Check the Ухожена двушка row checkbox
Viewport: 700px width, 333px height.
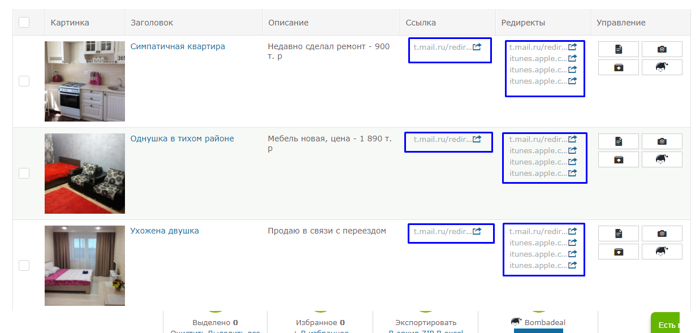[x=24, y=265]
